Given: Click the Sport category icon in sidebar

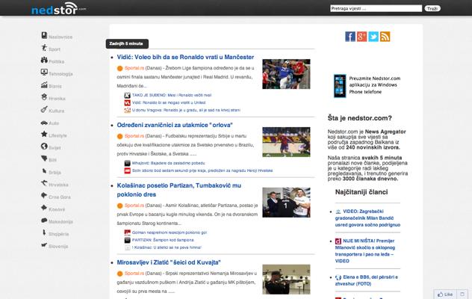Looking at the screenshot, I should pos(43,49).
